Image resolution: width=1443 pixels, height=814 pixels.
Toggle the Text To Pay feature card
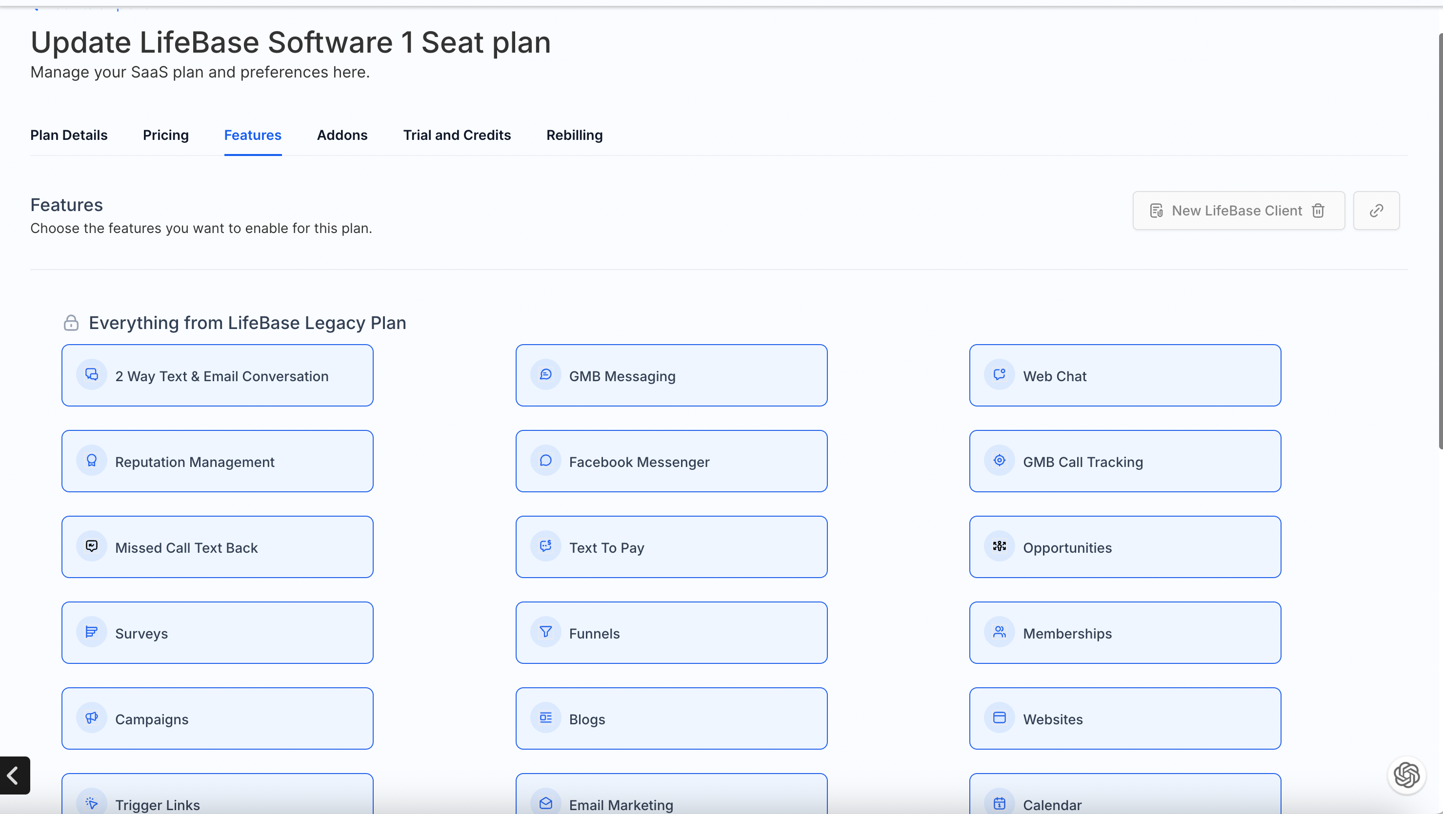pyautogui.click(x=671, y=547)
